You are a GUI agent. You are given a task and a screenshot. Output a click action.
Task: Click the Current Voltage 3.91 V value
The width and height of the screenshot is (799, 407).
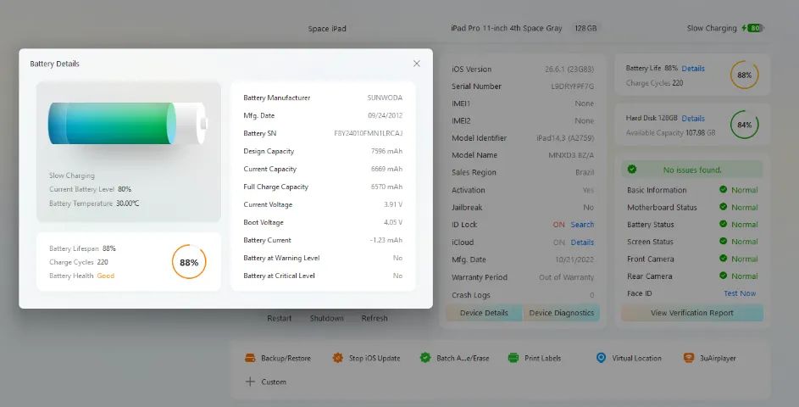393,204
